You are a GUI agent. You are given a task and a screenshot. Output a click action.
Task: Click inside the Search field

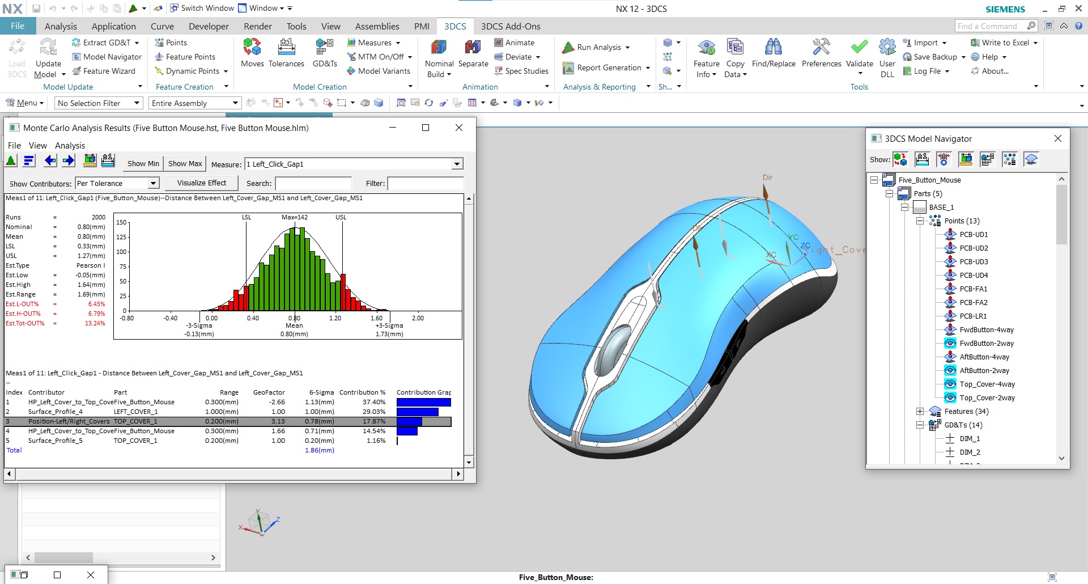click(x=313, y=183)
